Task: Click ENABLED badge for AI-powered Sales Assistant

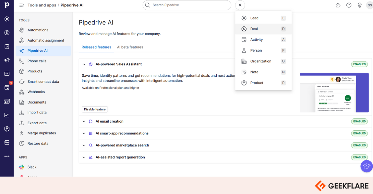Action: 359,64
